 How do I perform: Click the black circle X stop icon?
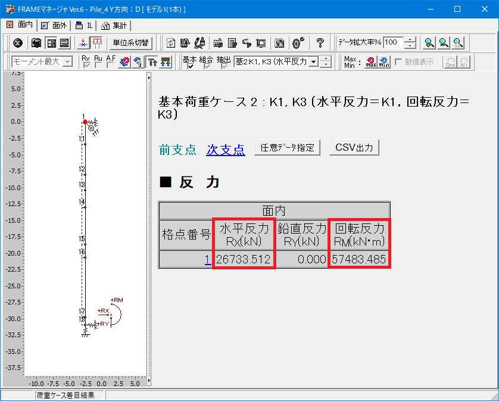(x=18, y=43)
